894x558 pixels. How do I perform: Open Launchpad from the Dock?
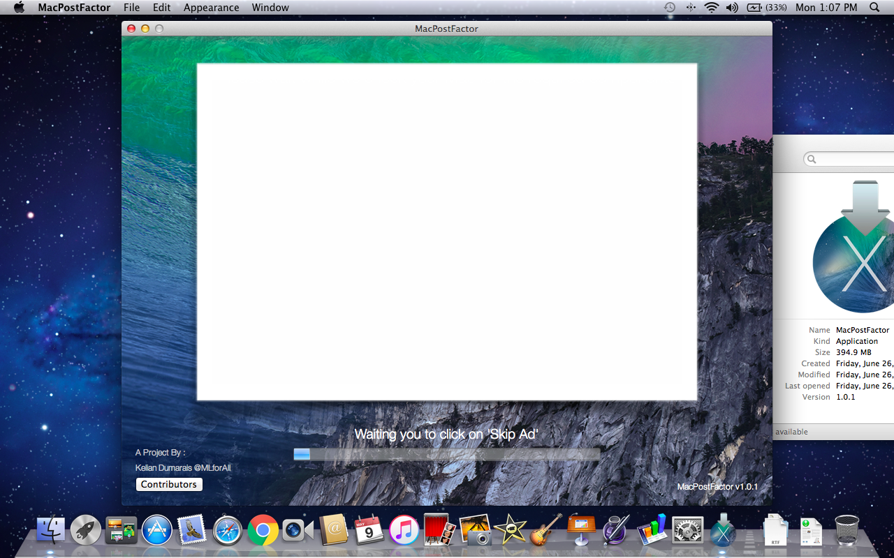pyautogui.click(x=86, y=531)
